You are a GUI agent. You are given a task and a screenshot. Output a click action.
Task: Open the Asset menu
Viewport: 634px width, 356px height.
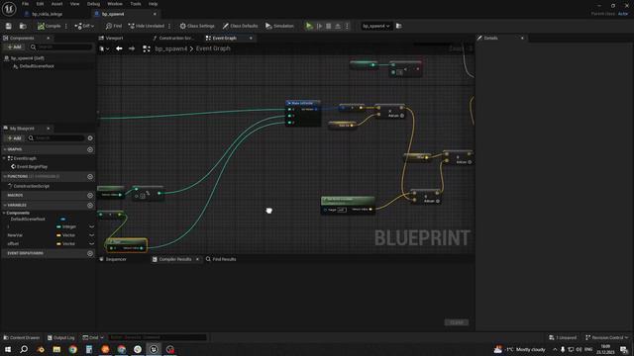56,4
